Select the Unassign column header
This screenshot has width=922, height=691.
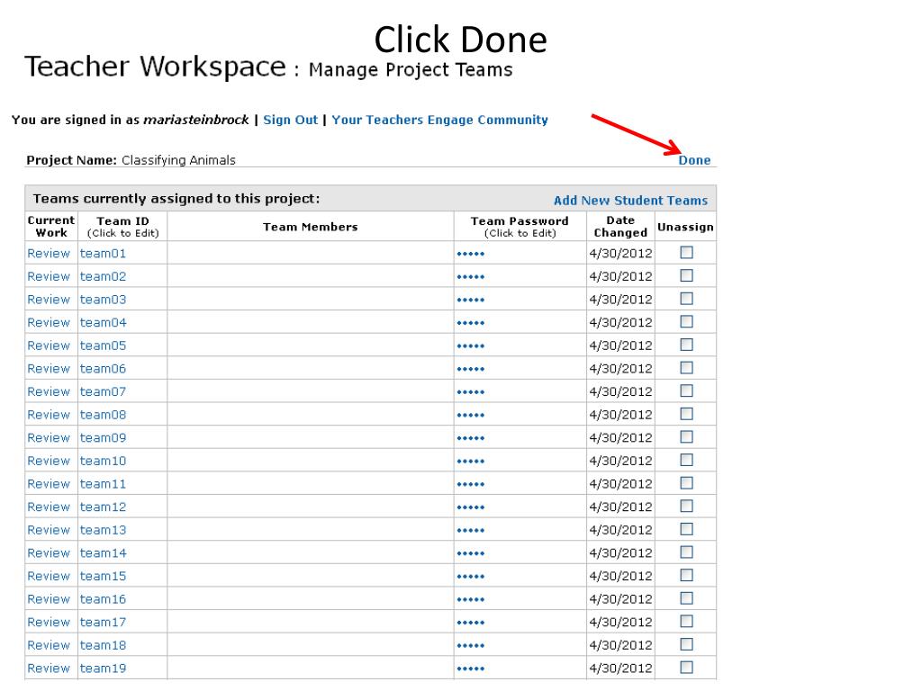[685, 227]
